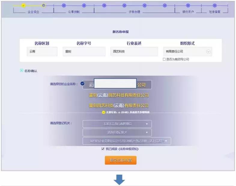Viewport: 236px width, 186px height.
Task: Open the 企业设立 stage label
Action: tap(33, 12)
